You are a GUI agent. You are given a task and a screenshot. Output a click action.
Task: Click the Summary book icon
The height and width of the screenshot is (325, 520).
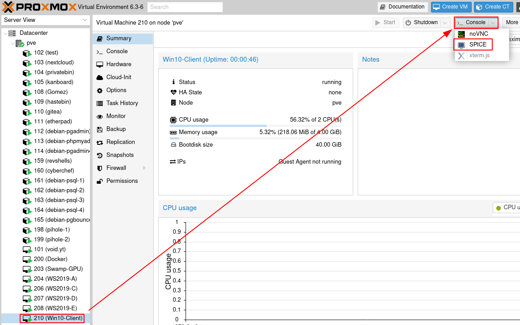[x=100, y=38]
